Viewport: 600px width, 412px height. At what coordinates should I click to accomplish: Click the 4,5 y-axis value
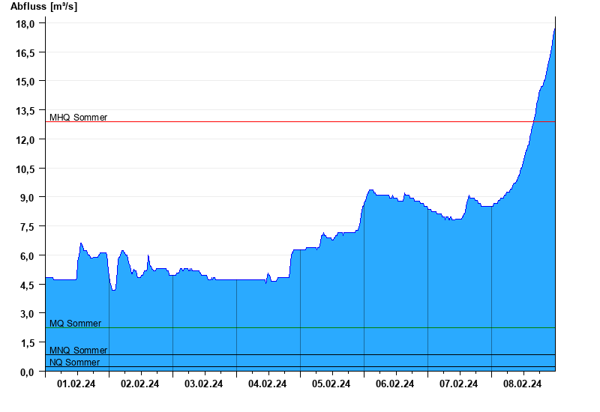27,285
